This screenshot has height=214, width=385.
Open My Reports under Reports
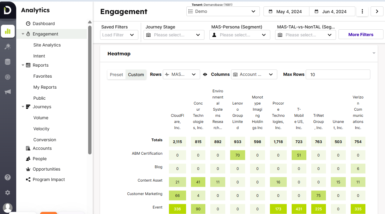click(44, 87)
